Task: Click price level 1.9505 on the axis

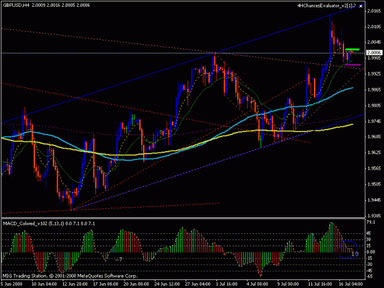Action: (374, 184)
